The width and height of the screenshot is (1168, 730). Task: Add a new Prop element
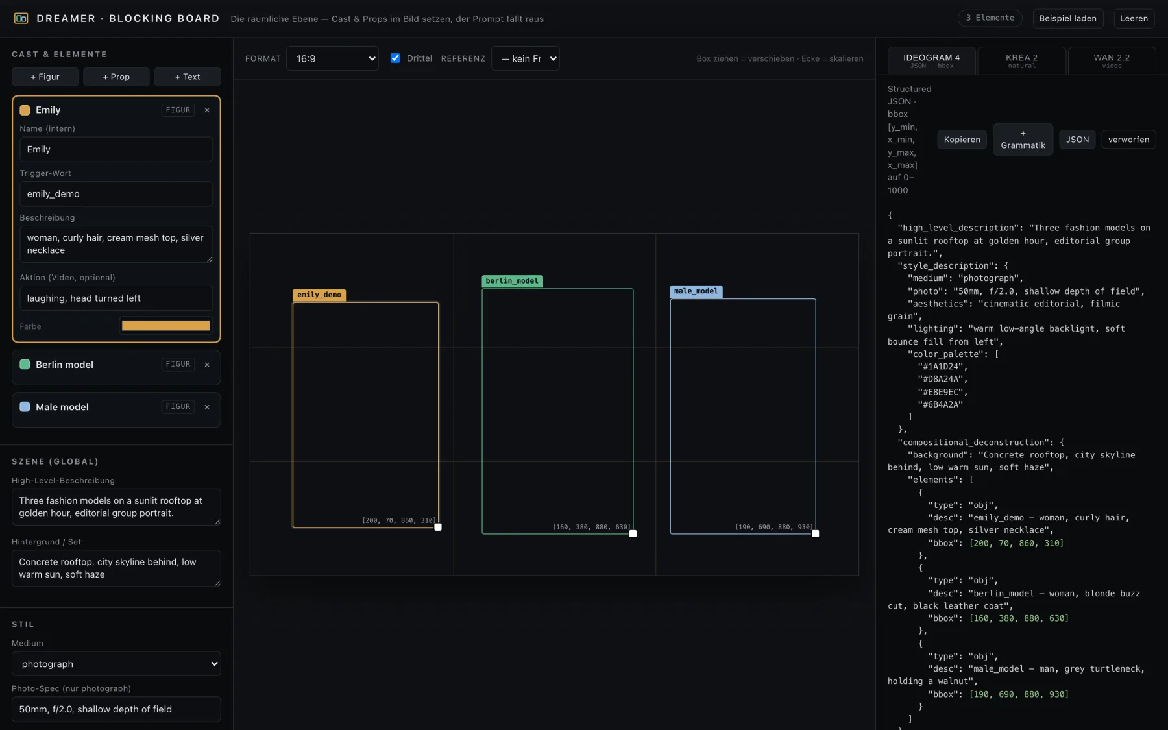(116, 77)
